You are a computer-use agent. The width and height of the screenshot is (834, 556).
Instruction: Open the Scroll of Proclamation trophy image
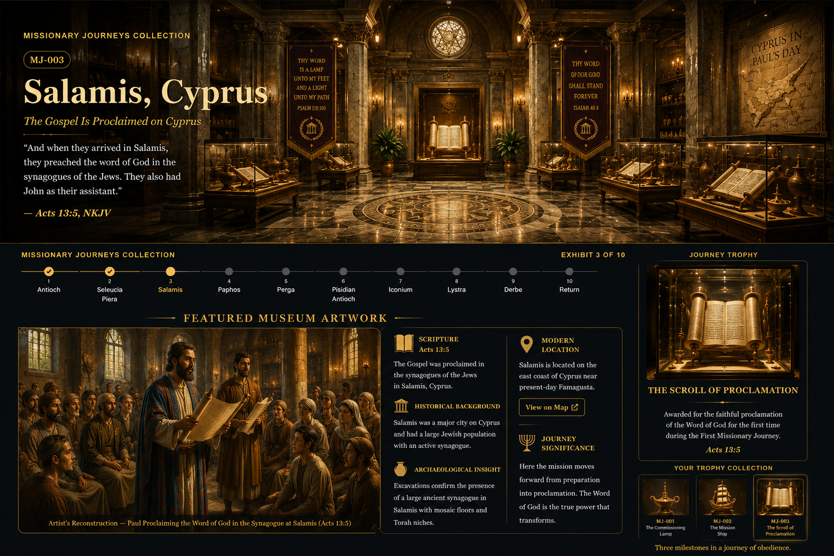tap(723, 322)
